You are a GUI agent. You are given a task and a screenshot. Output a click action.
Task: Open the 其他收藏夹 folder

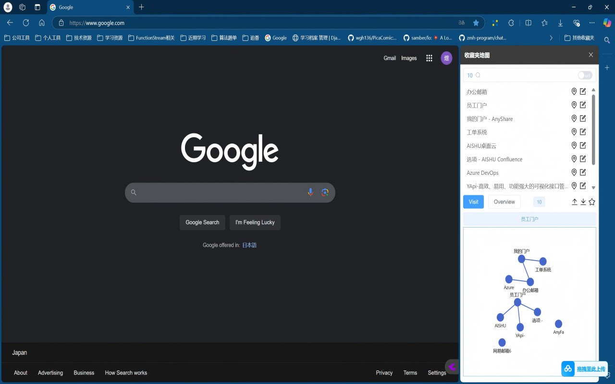(x=579, y=37)
